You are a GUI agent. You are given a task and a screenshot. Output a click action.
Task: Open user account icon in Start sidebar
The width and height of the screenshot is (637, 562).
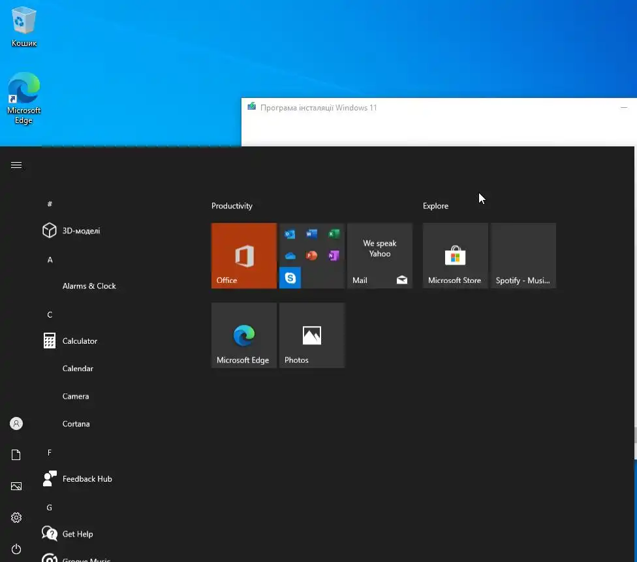(x=16, y=423)
